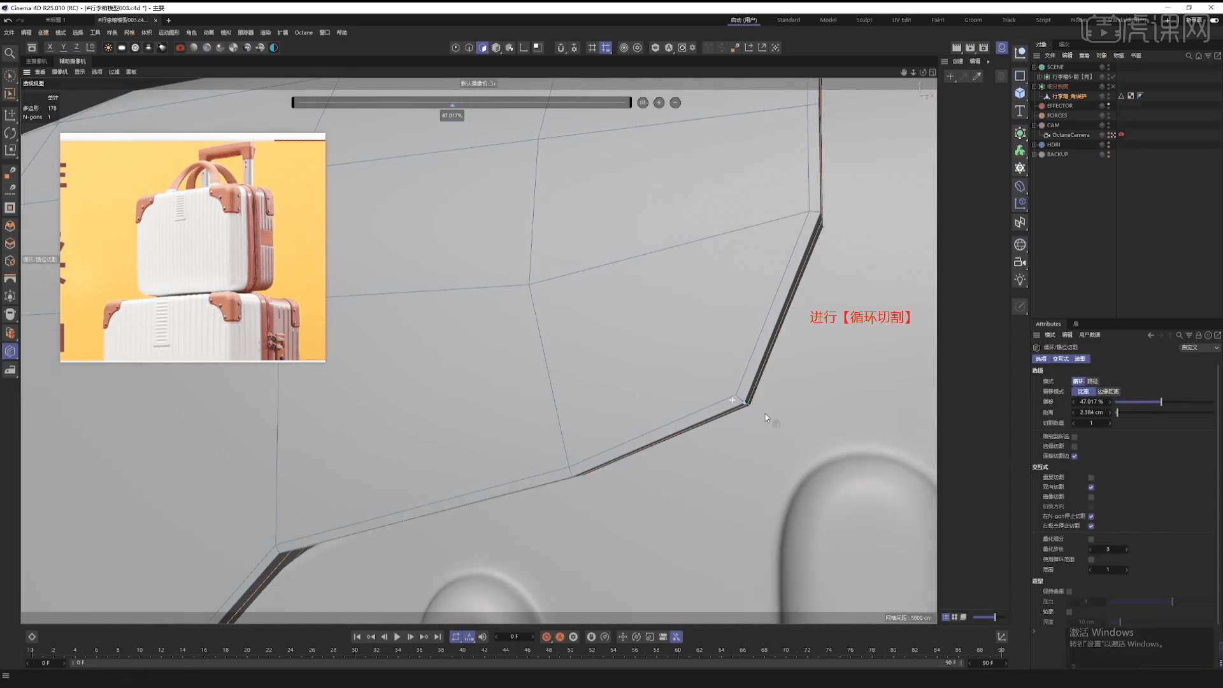
Task: Switch to 主摄像机 viewport tab
Action: (36, 61)
